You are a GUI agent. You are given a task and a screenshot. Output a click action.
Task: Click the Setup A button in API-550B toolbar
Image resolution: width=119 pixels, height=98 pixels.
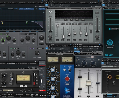click(x=67, y=53)
